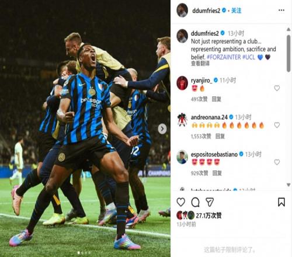Grab the comments scrollbar thumb
Image resolution: width=292 pixels, height=257 pixels.
pyautogui.click(x=288, y=54)
